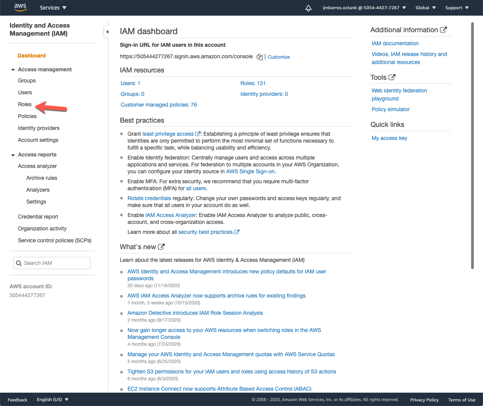483x406 pixels.
Task: Open Roles in the sidebar
Action: coord(25,104)
